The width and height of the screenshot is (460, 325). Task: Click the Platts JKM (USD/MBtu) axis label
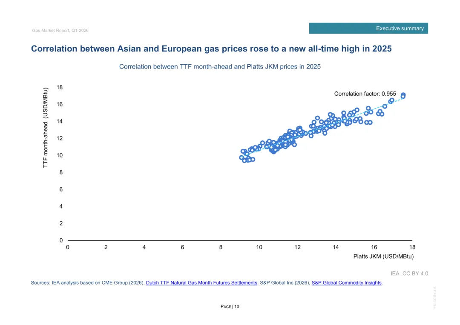click(383, 257)
